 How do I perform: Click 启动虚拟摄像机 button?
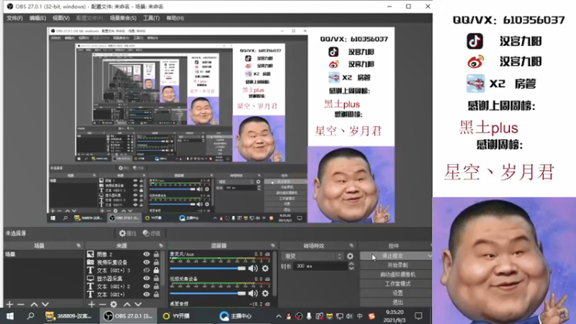point(397,274)
